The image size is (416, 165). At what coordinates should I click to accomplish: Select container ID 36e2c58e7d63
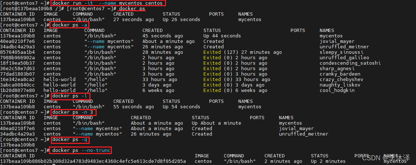(17, 68)
